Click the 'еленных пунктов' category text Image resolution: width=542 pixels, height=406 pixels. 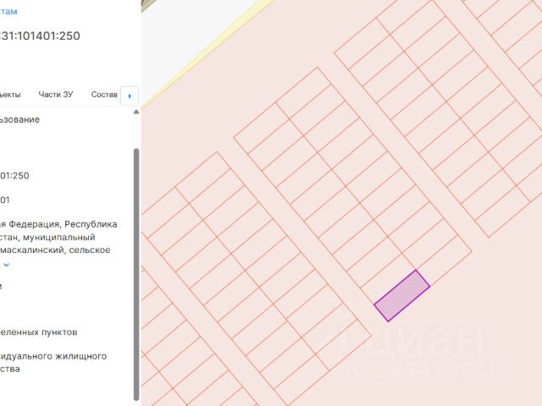point(38,332)
